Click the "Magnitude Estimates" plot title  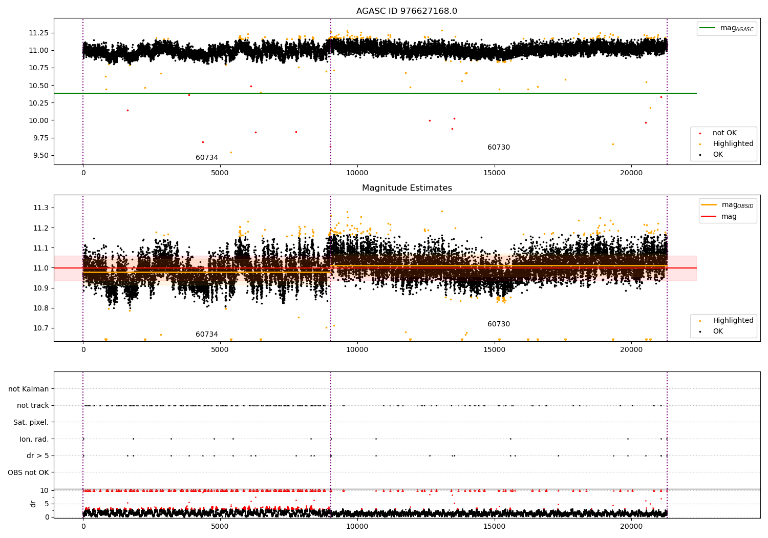407,188
